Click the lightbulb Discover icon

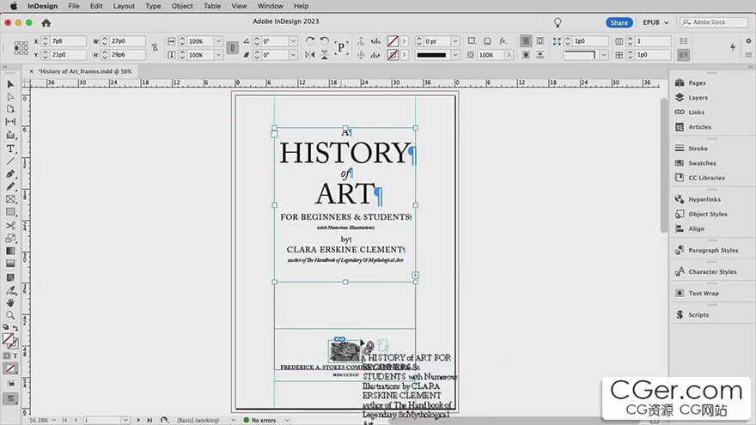tap(558, 22)
